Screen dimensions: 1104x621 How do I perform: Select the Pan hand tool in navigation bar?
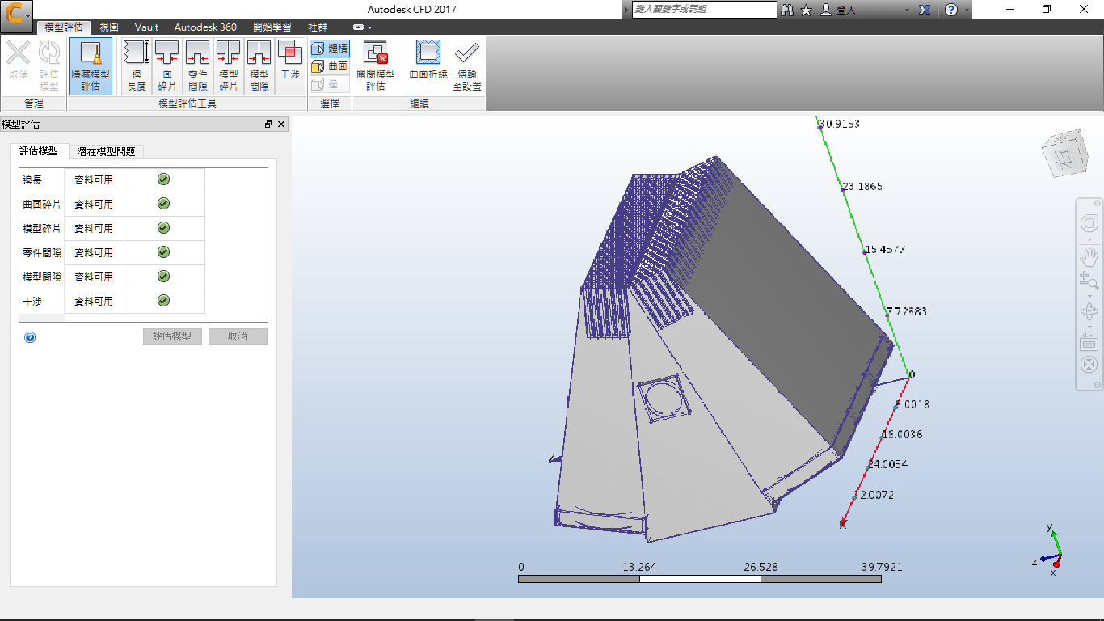pyautogui.click(x=1089, y=257)
